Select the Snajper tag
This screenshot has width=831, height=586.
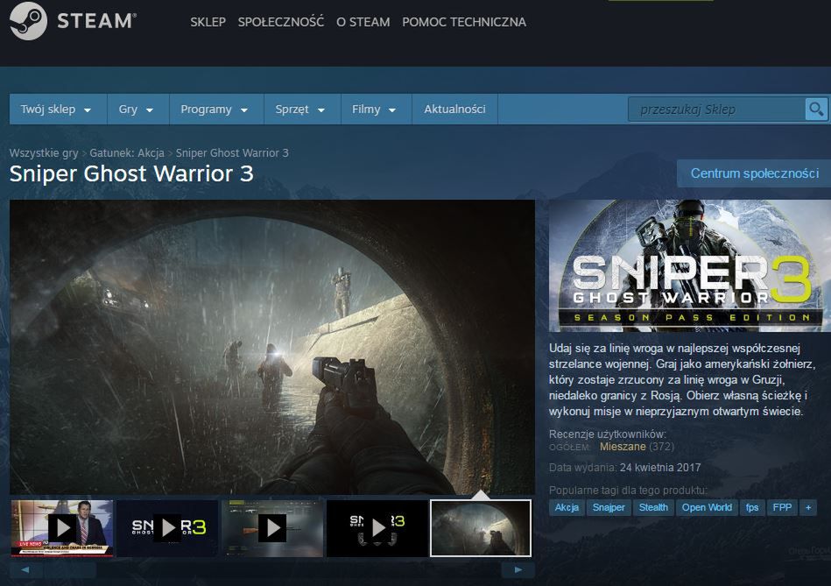609,507
